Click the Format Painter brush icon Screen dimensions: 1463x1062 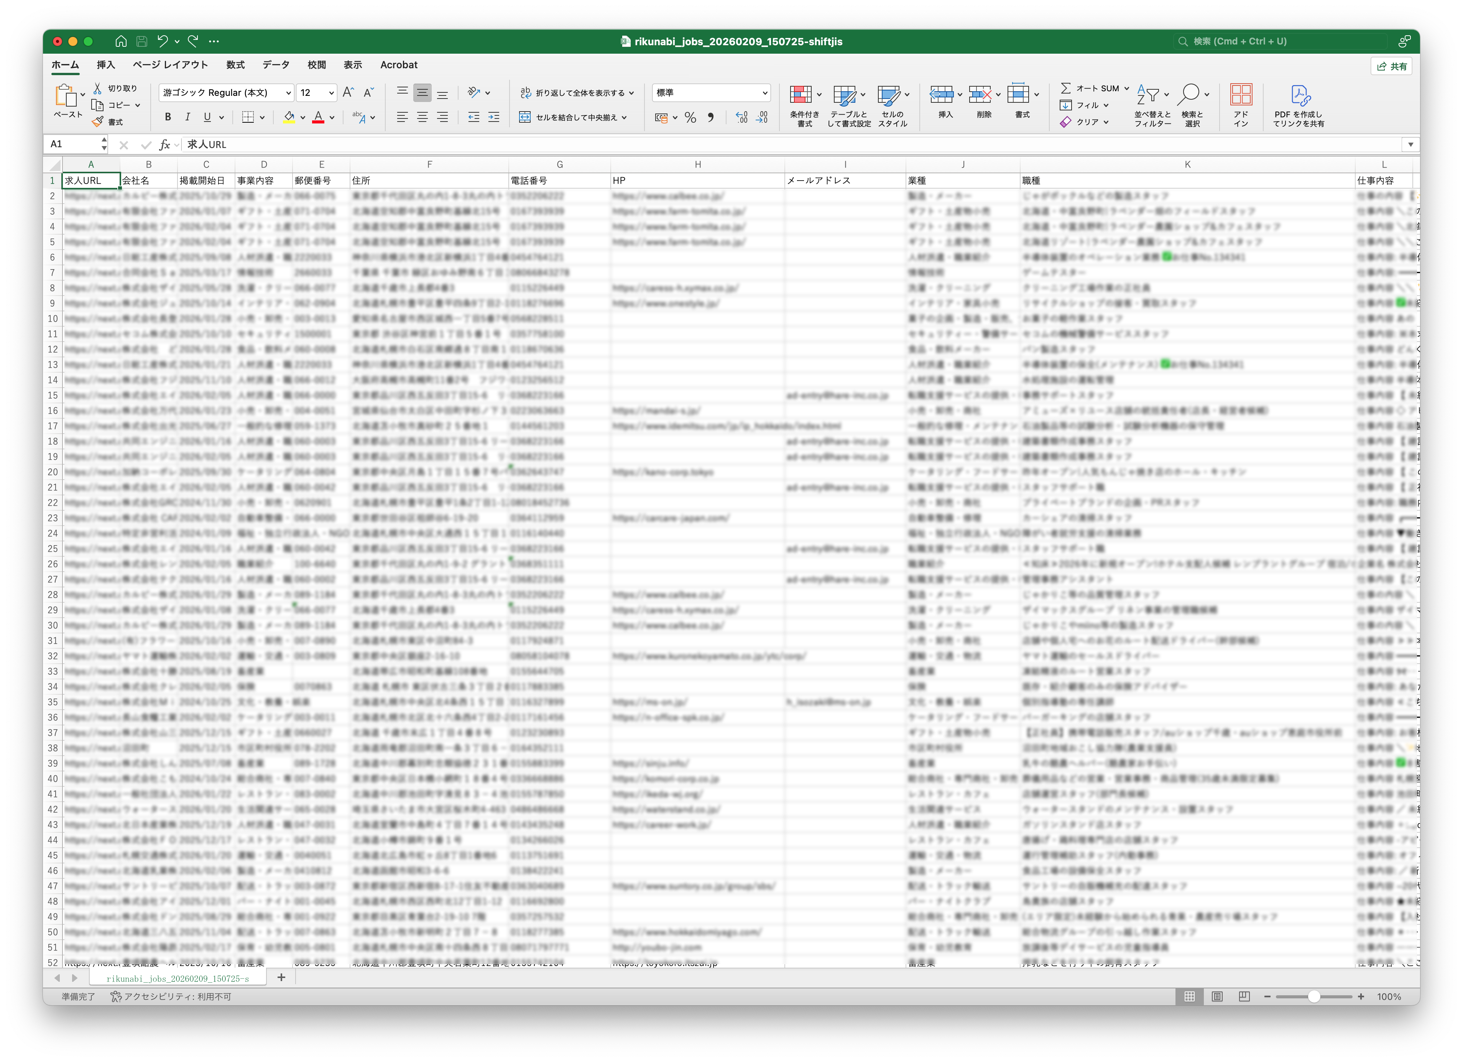(98, 122)
